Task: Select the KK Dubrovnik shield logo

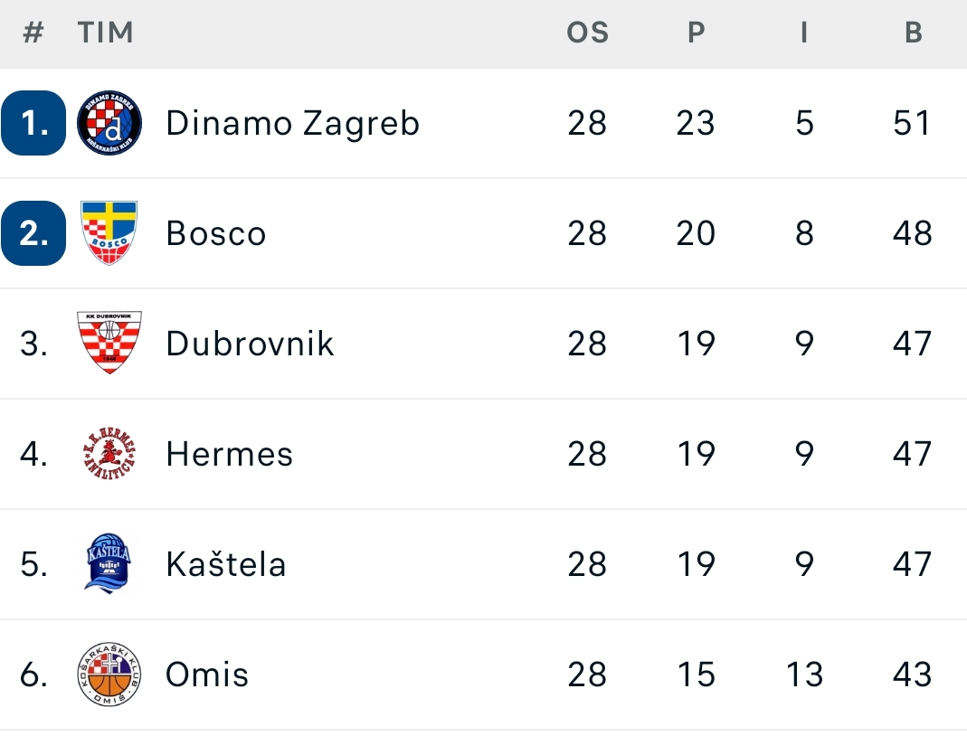Action: (x=109, y=343)
